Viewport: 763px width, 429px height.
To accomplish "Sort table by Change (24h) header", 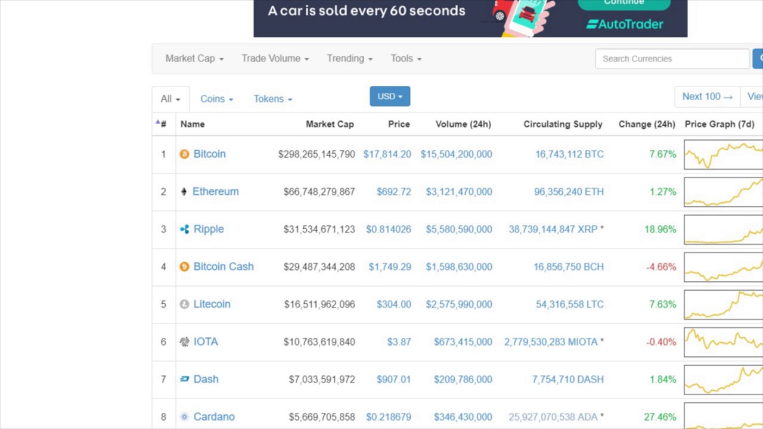I will coord(647,125).
